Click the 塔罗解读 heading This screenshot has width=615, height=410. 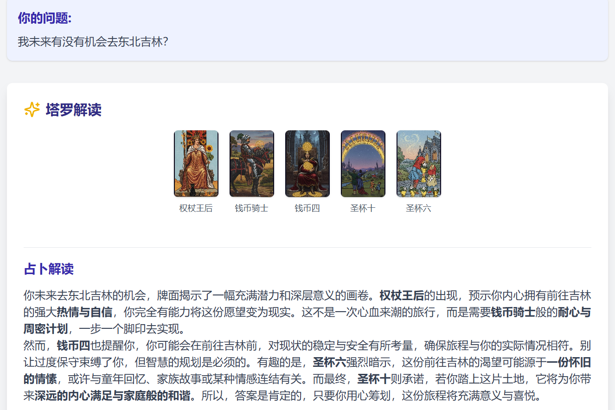tap(74, 110)
